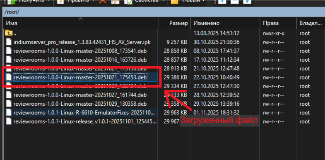Click the date 22.10.2025 10:40:49
This screenshot has width=325, height=160.
click(x=216, y=78)
